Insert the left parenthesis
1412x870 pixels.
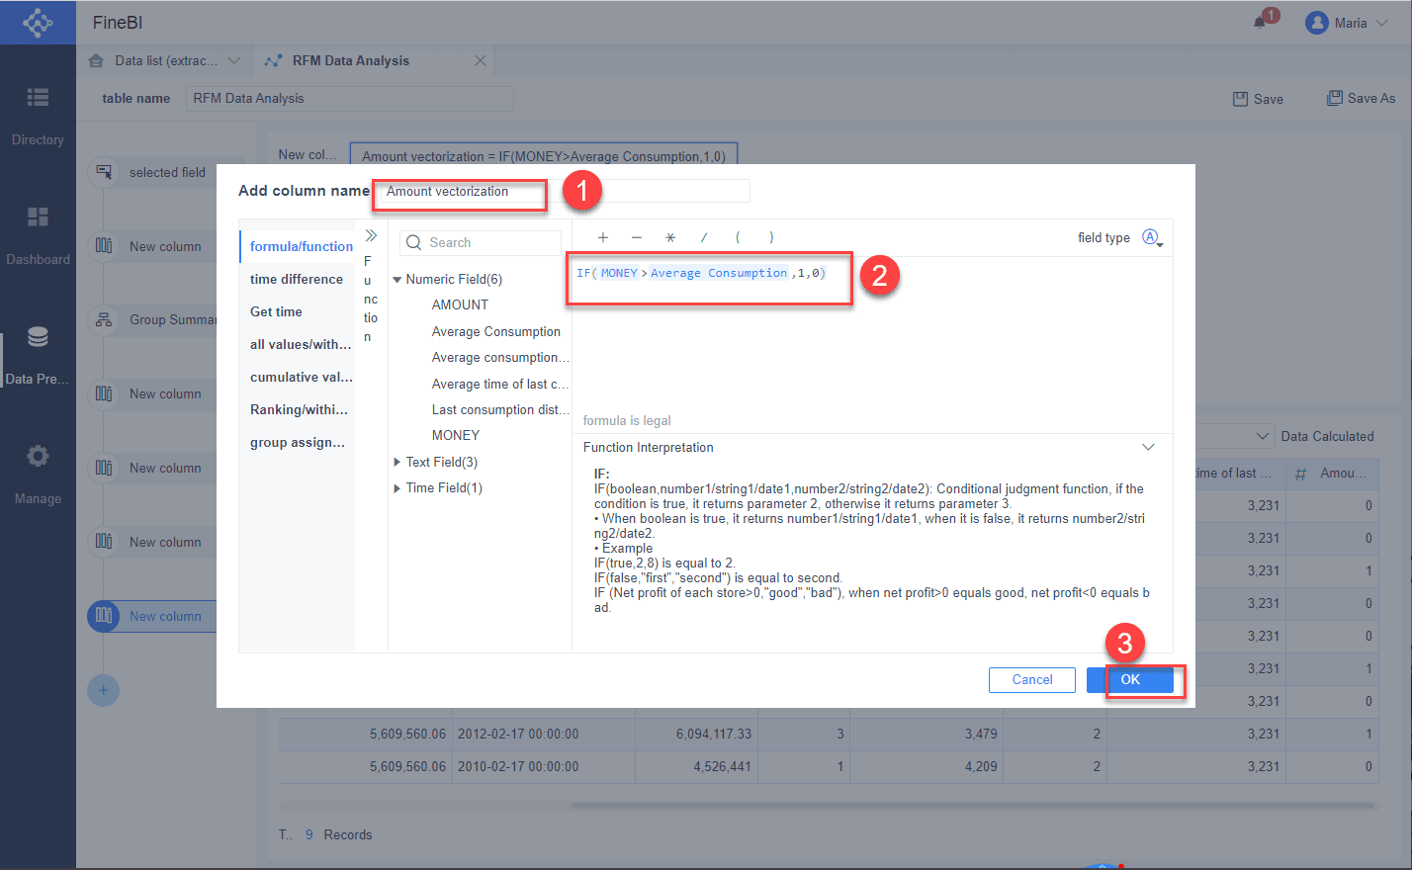point(738,237)
